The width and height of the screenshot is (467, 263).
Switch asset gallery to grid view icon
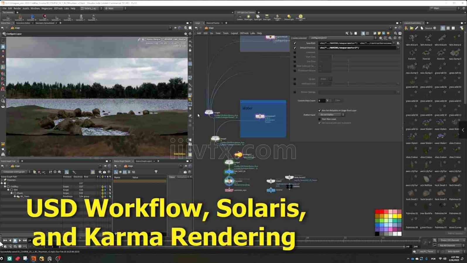(448, 28)
